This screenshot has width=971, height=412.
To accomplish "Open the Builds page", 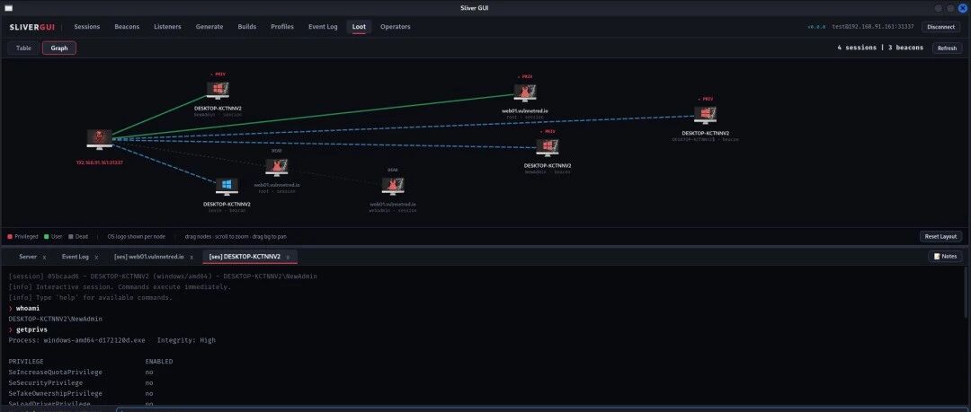I will 247,27.
